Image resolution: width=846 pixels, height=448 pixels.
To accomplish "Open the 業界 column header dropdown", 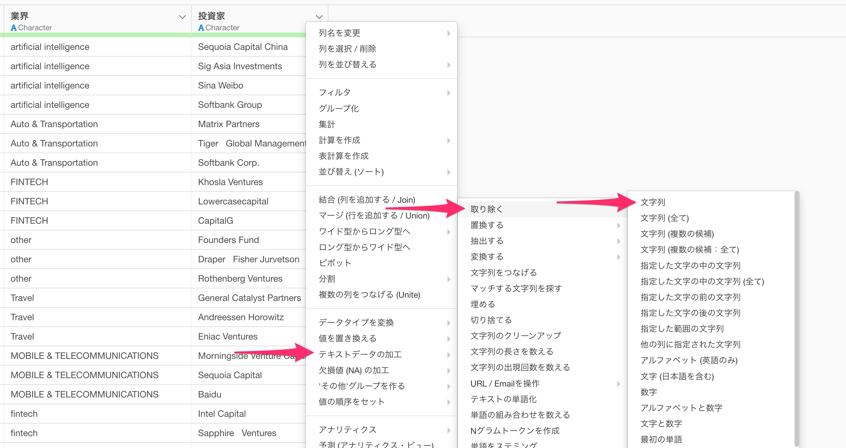I will tap(182, 17).
